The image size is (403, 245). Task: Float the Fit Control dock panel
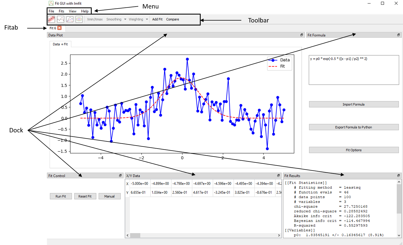coord(120,176)
